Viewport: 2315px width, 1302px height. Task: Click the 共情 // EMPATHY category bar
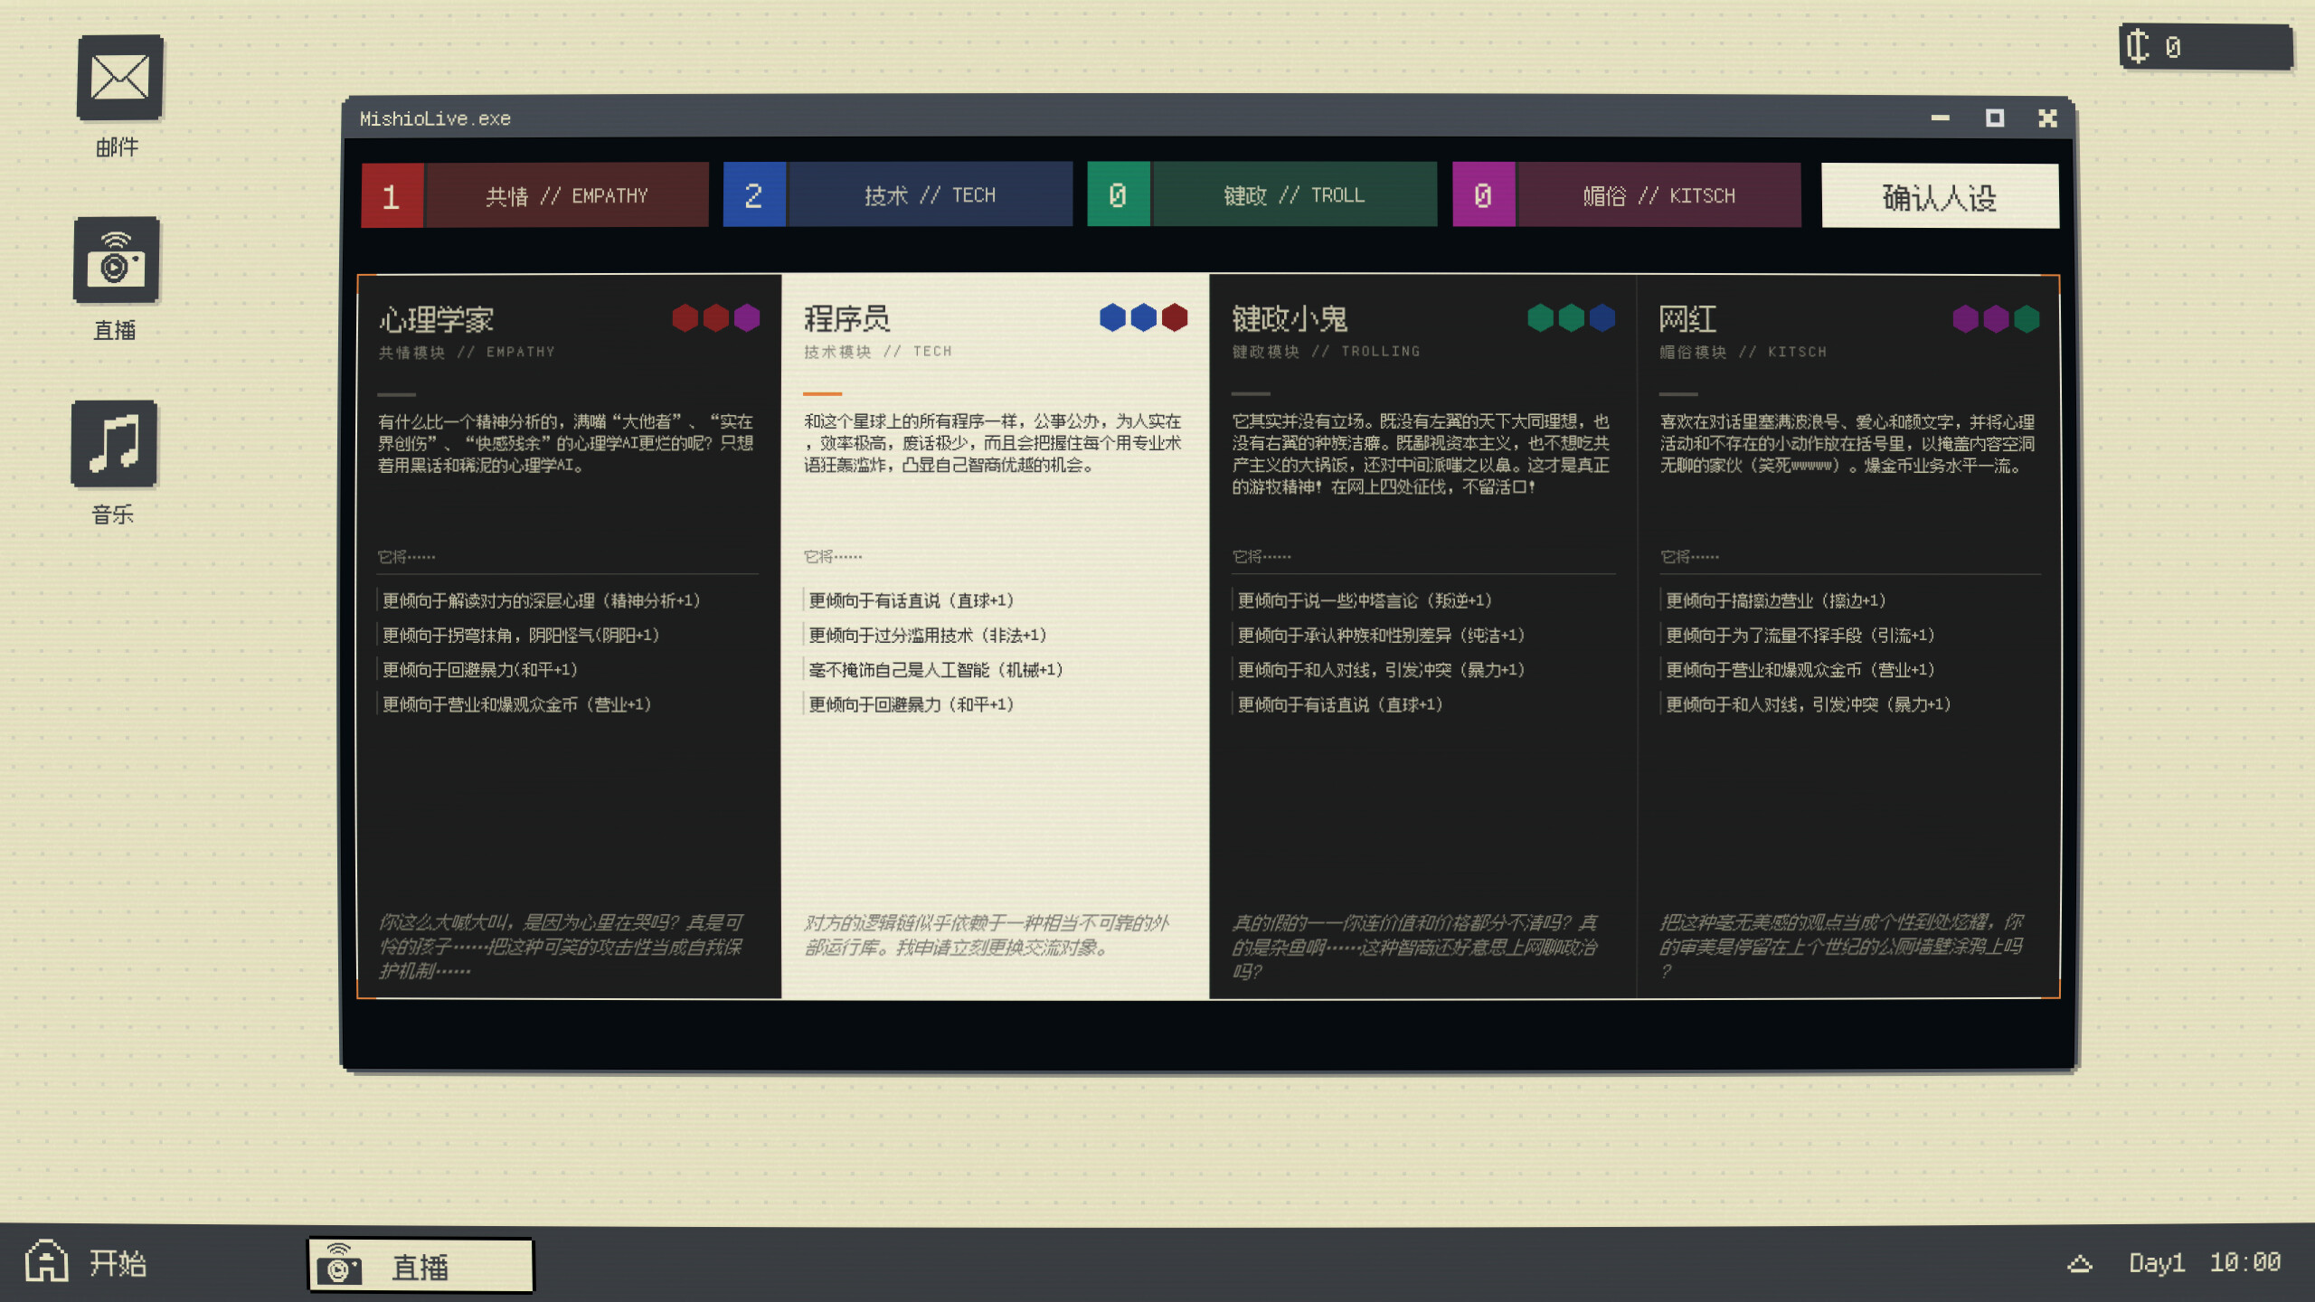[566, 194]
